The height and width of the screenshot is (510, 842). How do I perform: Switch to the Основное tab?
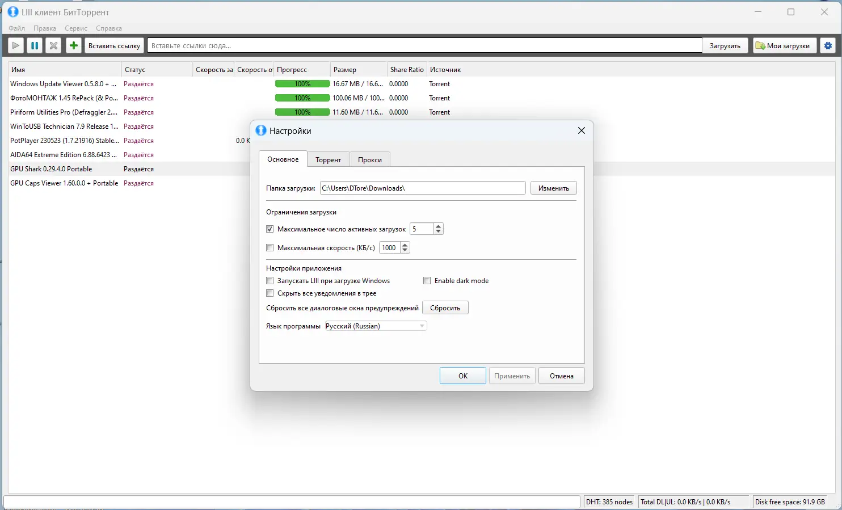click(x=283, y=159)
